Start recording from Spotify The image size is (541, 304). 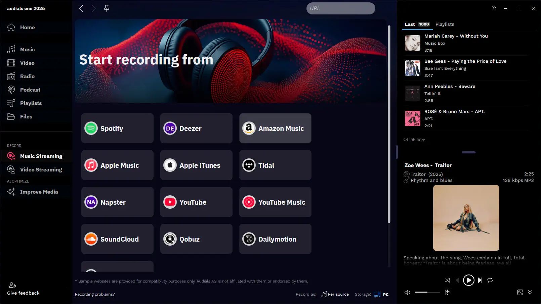tap(117, 129)
